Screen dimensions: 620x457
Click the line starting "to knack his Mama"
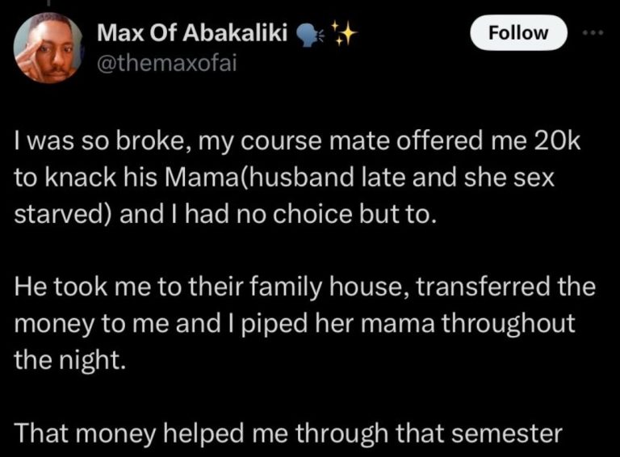(x=285, y=180)
